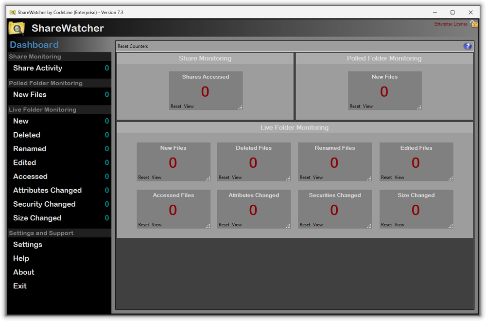Viewport: 486px width, 321px height.
Task: Reset the Shares Accessed counter
Action: [176, 107]
